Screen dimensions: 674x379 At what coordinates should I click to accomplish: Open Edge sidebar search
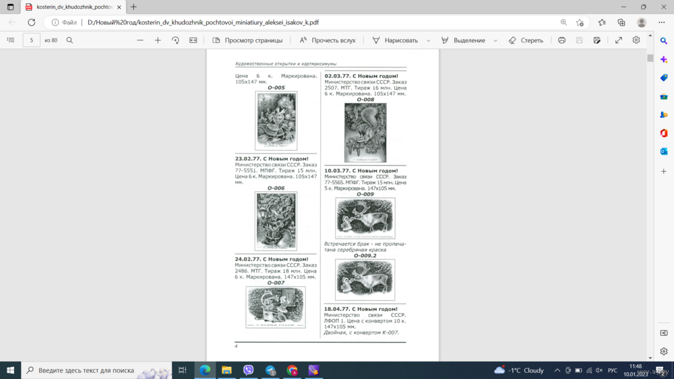(x=664, y=41)
